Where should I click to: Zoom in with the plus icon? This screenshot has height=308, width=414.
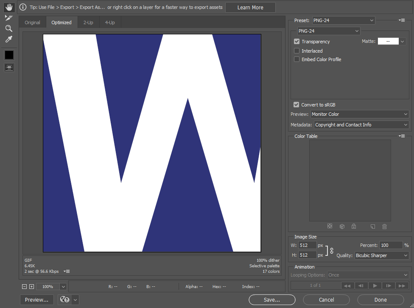[32, 287]
